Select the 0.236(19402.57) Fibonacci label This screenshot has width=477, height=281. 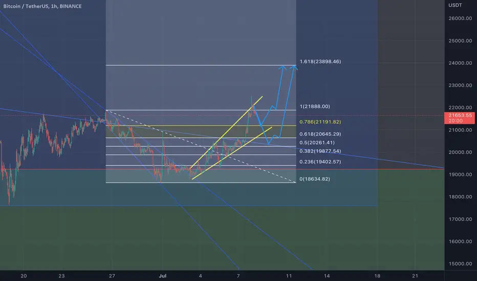tap(320, 161)
